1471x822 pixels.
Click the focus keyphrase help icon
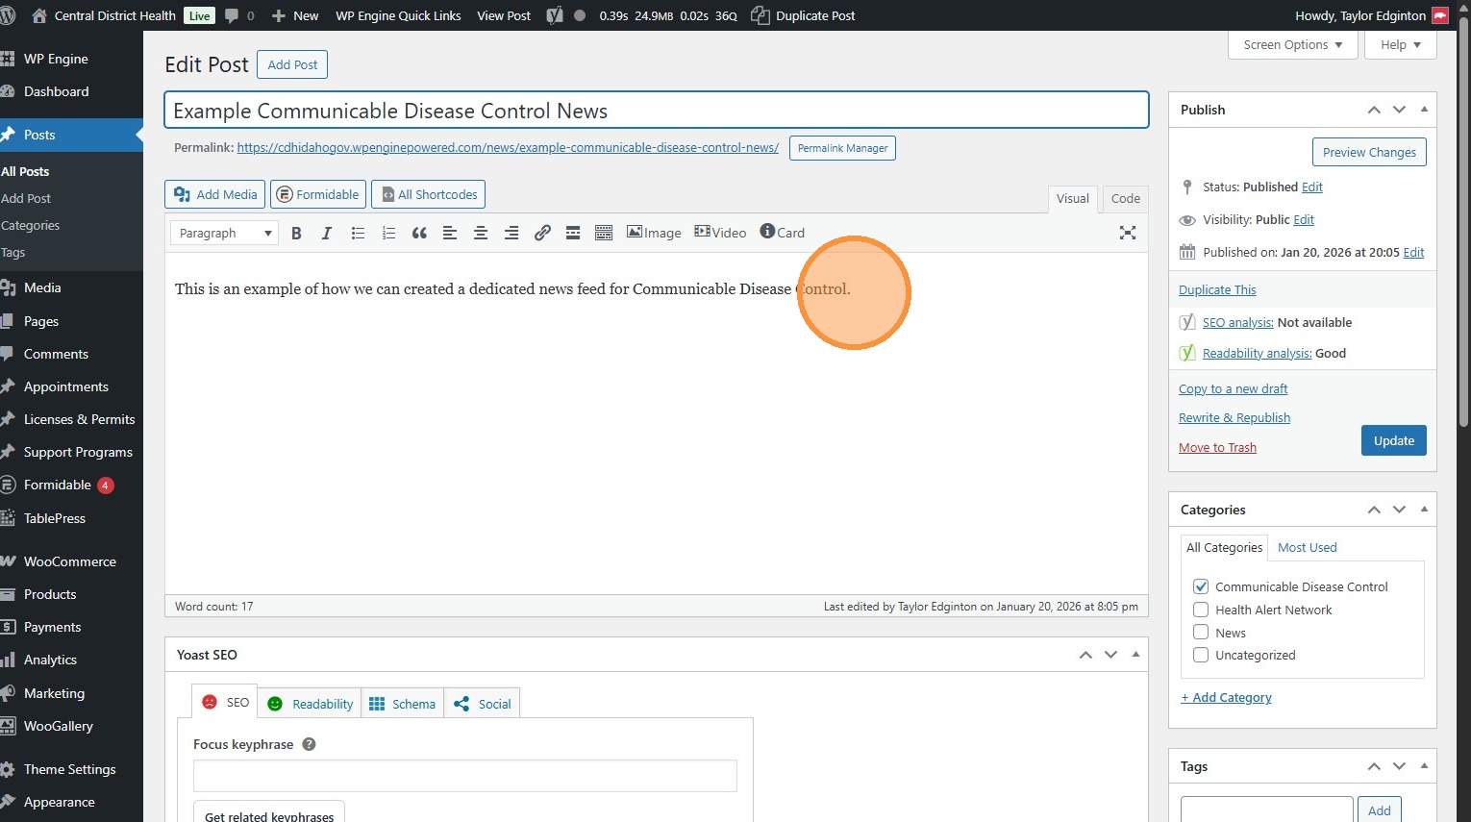309,744
